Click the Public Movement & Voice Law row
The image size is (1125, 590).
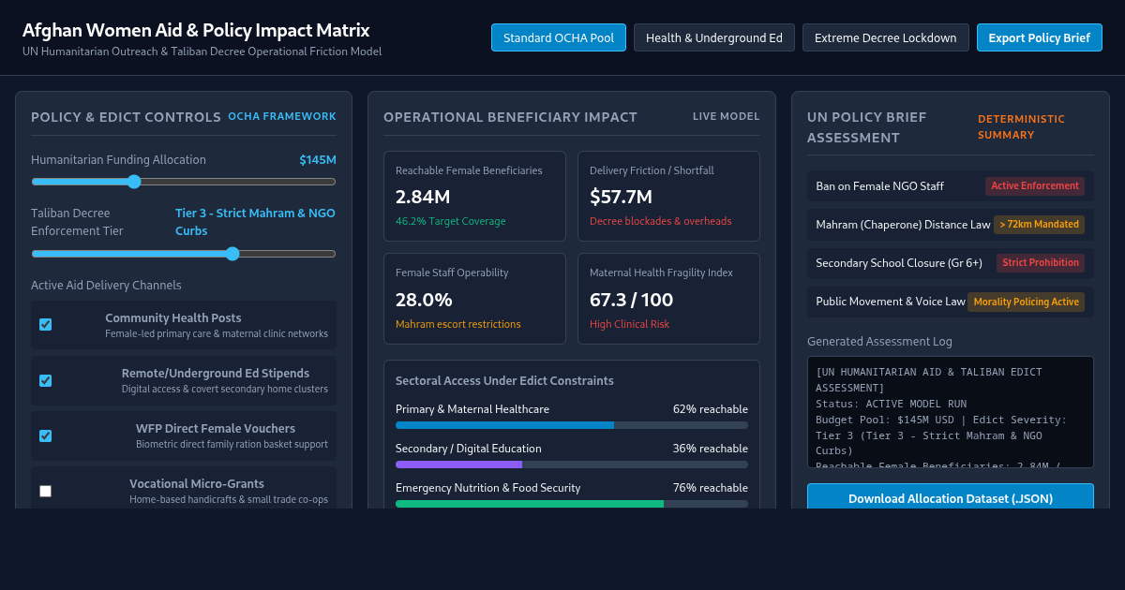pos(951,302)
